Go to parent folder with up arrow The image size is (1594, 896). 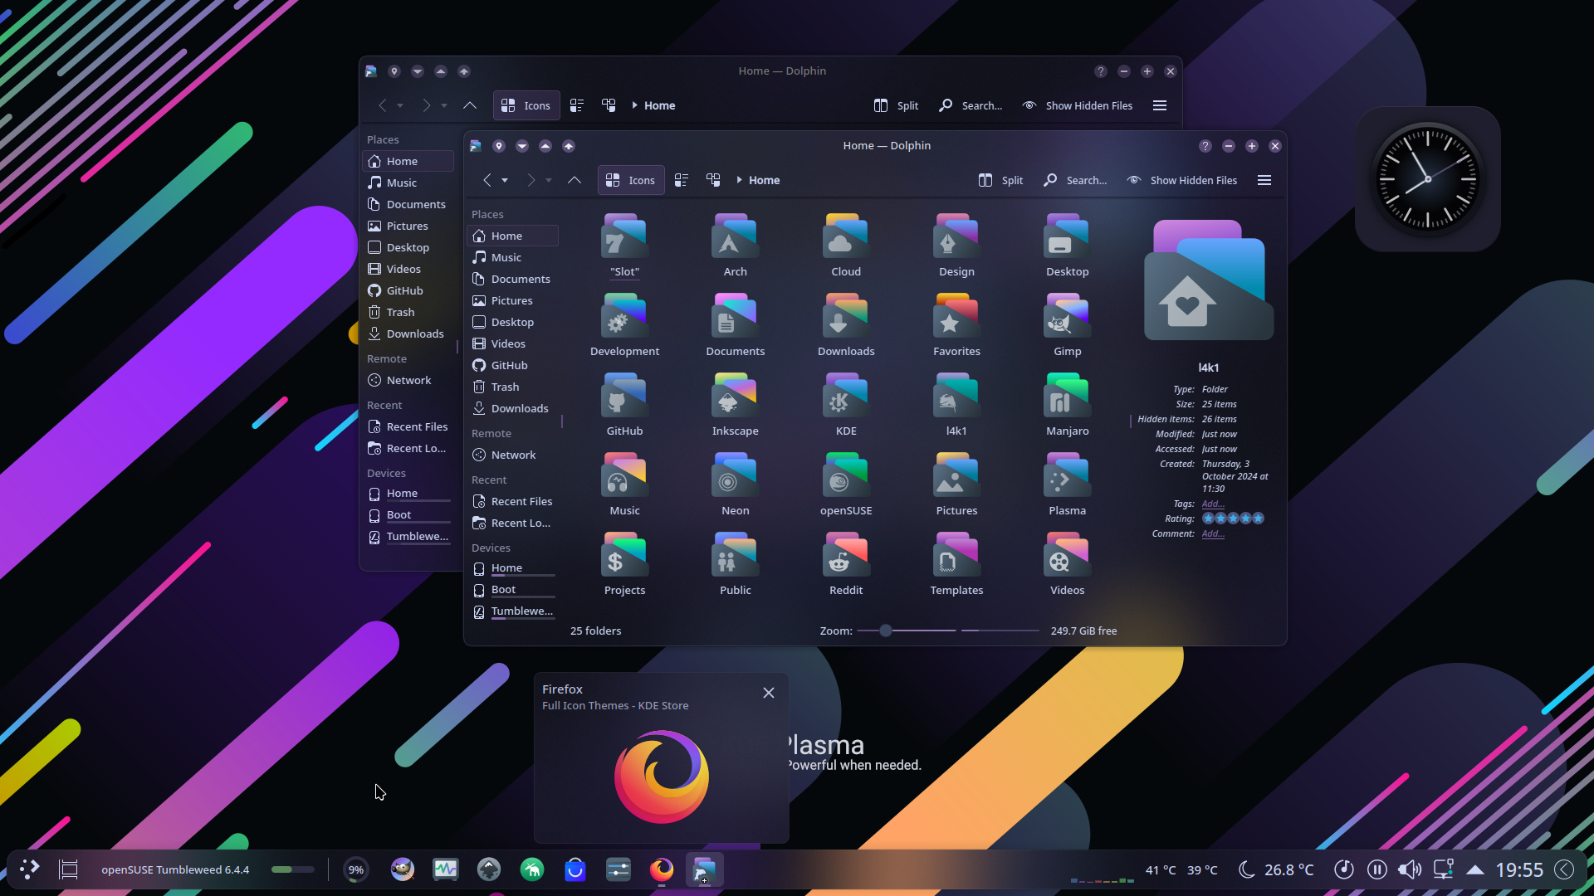pyautogui.click(x=575, y=180)
